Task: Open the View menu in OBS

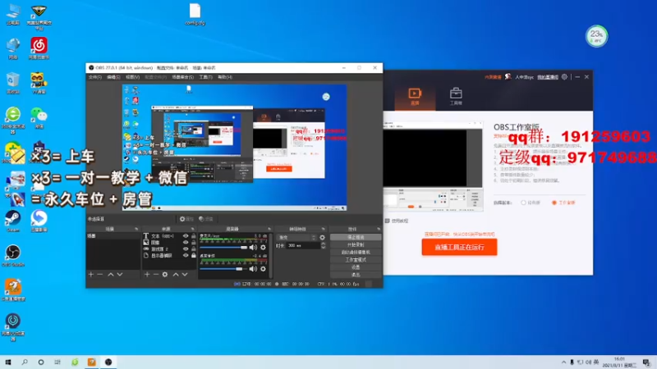Action: click(x=133, y=77)
